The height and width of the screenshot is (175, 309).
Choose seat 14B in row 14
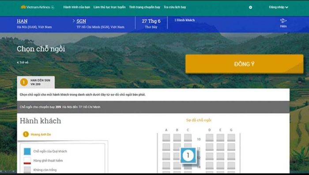[177, 166]
